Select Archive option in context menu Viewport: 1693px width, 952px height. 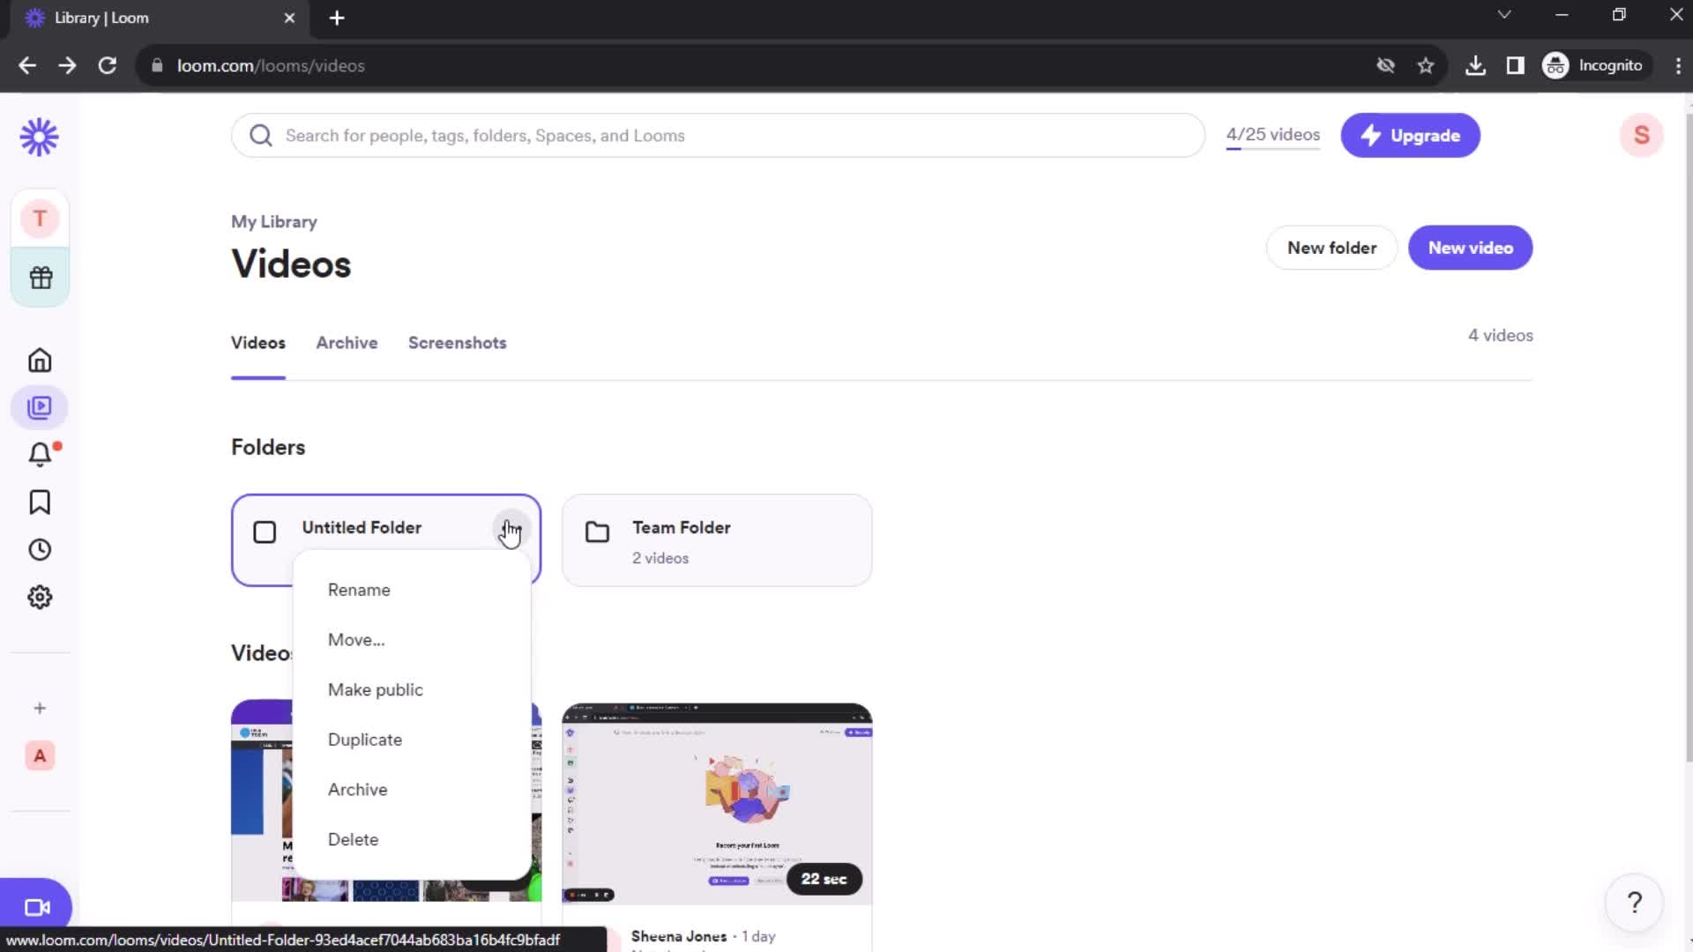(358, 789)
